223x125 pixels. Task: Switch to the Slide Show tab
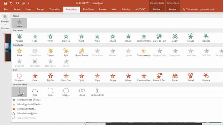point(88,9)
